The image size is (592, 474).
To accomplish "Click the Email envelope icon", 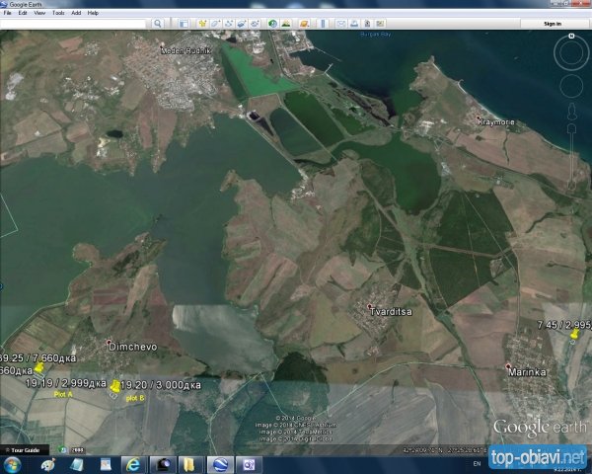I will 341,24.
